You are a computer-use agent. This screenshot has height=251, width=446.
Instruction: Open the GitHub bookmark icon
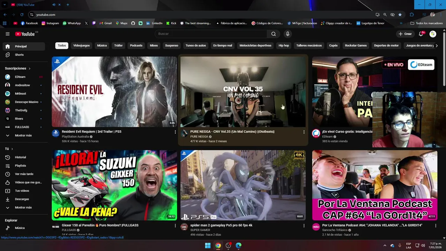[x=133, y=23]
